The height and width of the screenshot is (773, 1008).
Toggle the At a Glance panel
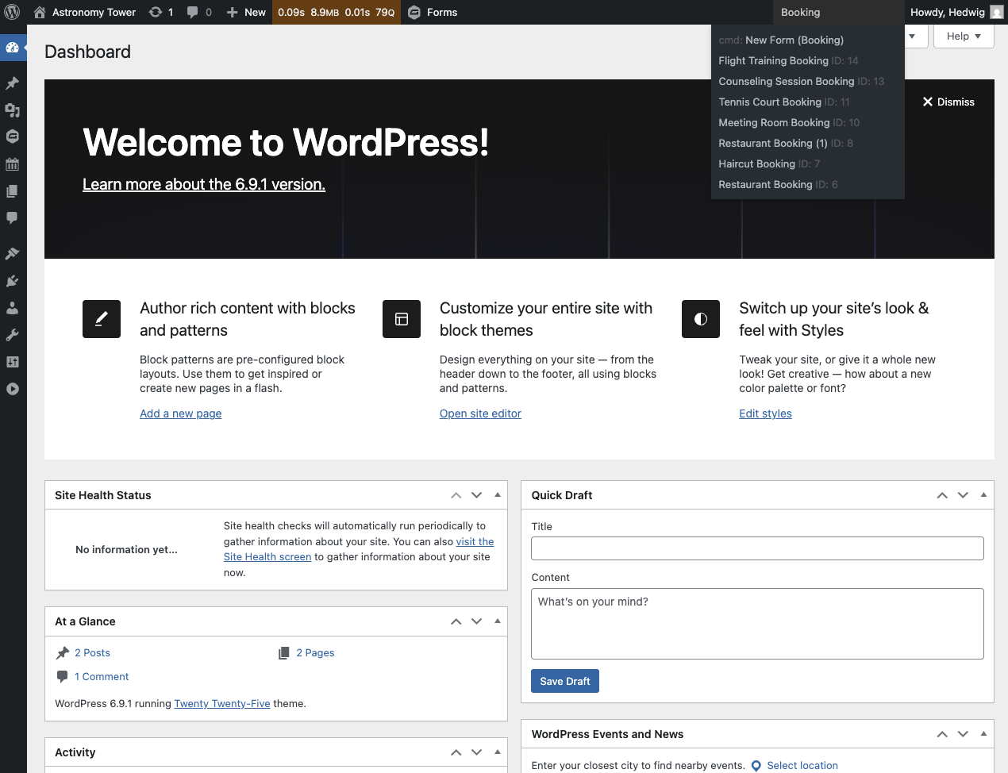pos(498,621)
